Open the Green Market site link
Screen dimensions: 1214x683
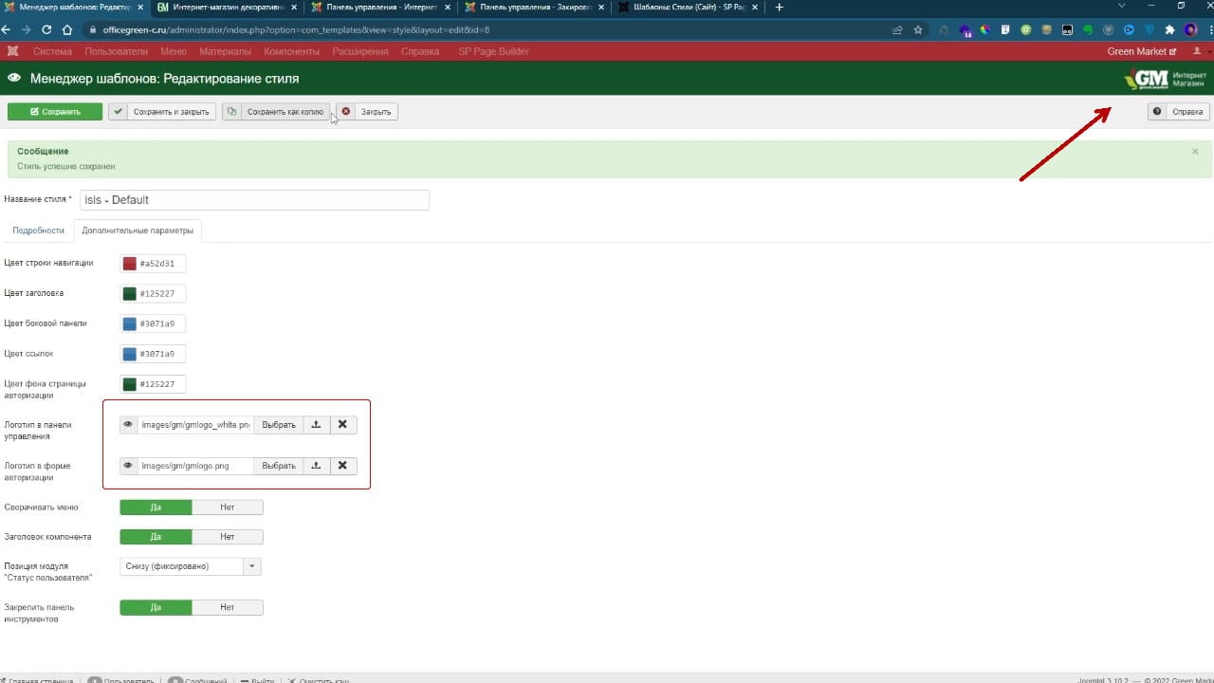click(1142, 51)
